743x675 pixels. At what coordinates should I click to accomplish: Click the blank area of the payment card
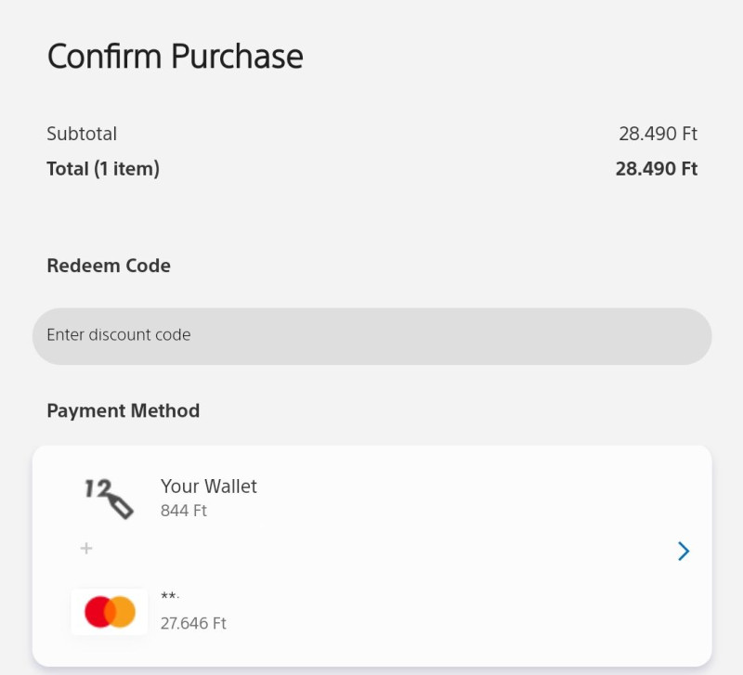pos(464,552)
